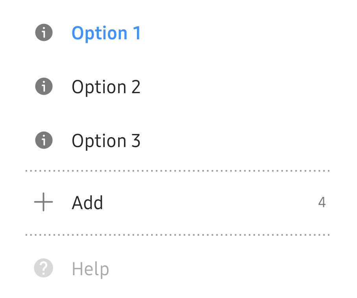The width and height of the screenshot is (357, 298).
Task: Pick the Option 3 text label
Action: coord(106,141)
